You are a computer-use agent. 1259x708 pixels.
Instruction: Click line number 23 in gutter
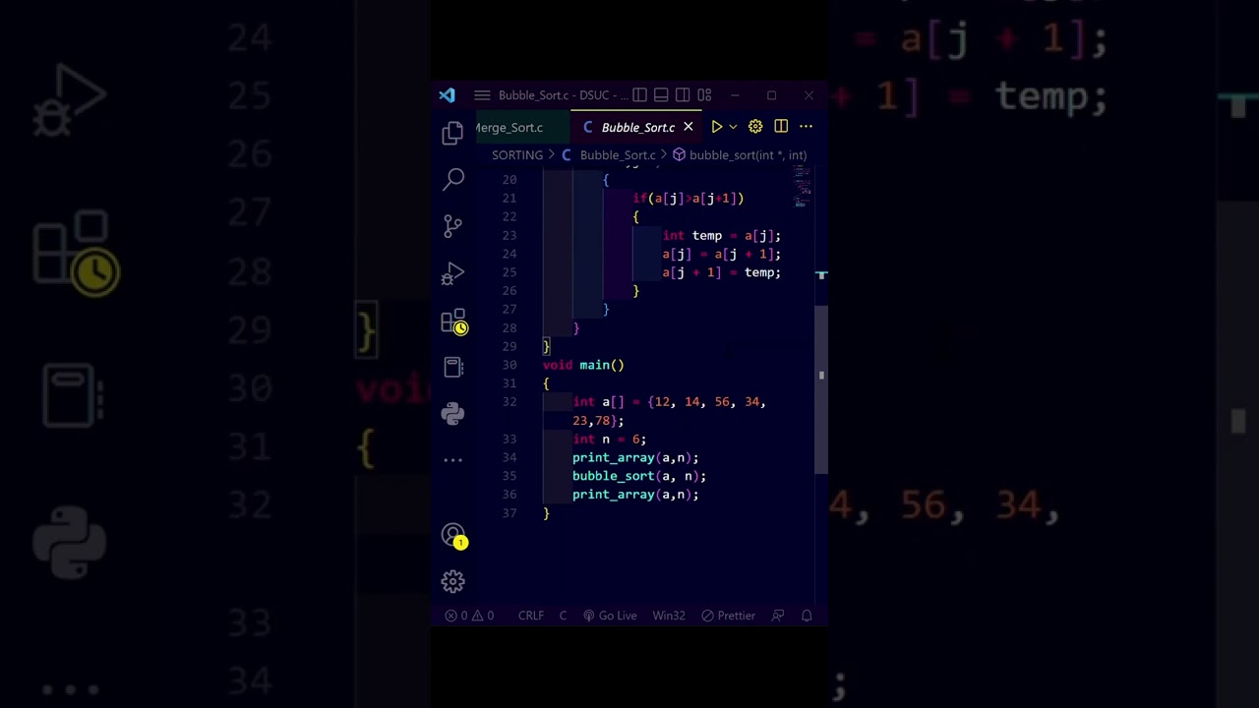pos(510,236)
